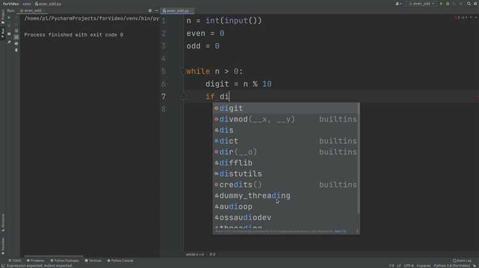This screenshot has height=268, width=479.
Task: Select the difflib suggestion
Action: 286,163
